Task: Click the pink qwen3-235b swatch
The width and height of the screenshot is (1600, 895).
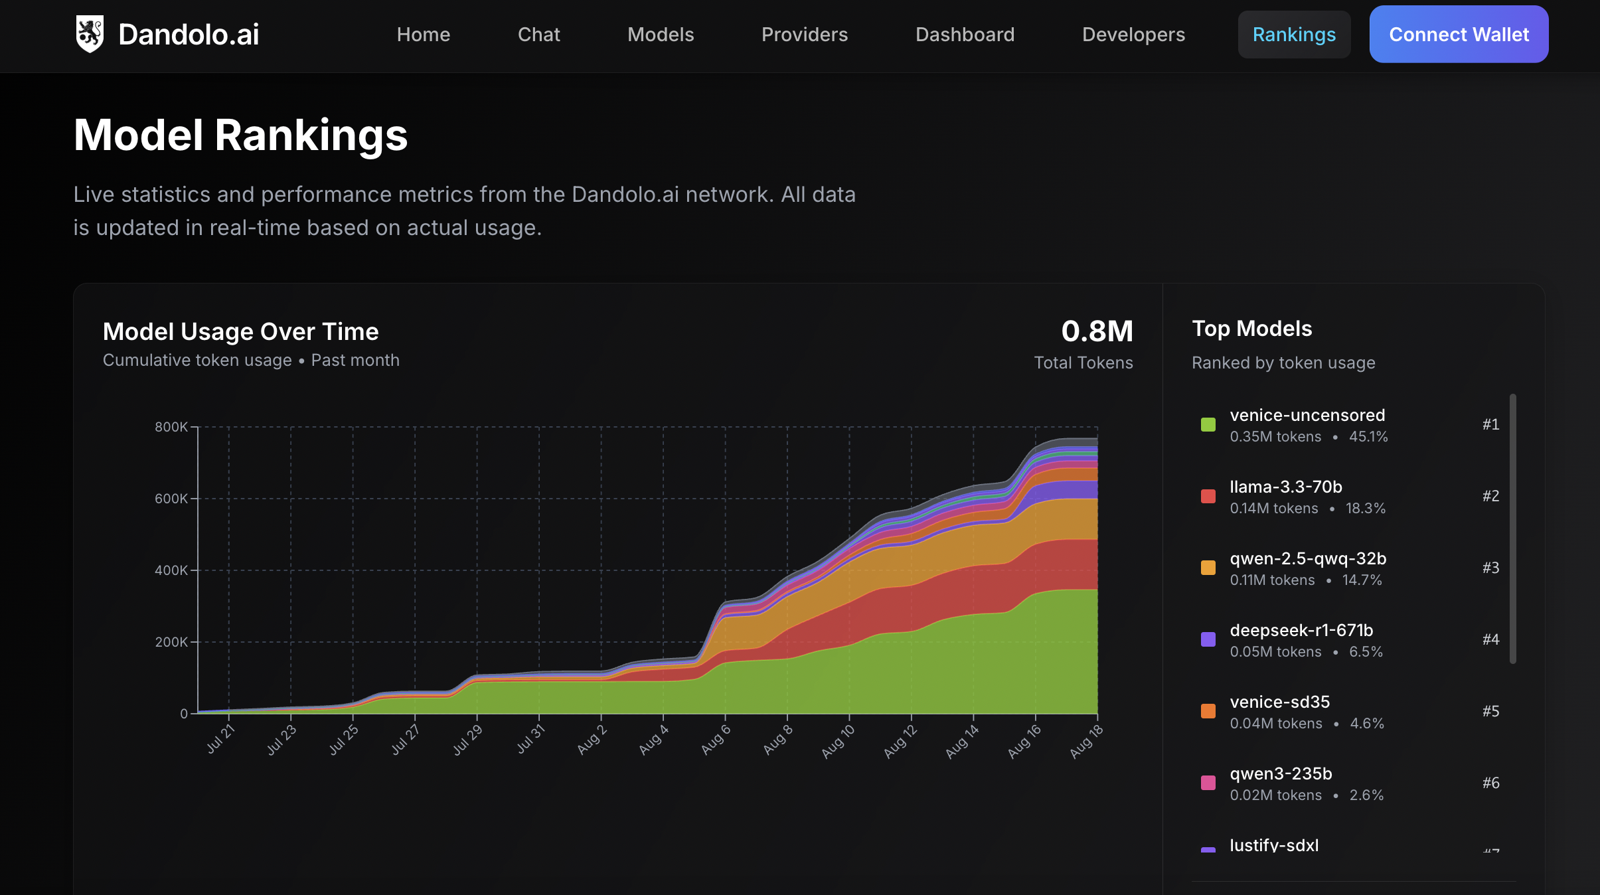Action: pyautogui.click(x=1208, y=783)
